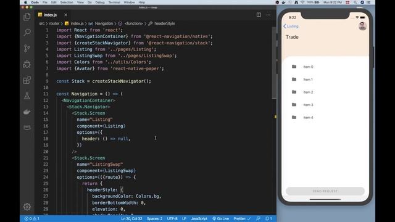
Task: Open the Source Control view
Action: (27, 48)
